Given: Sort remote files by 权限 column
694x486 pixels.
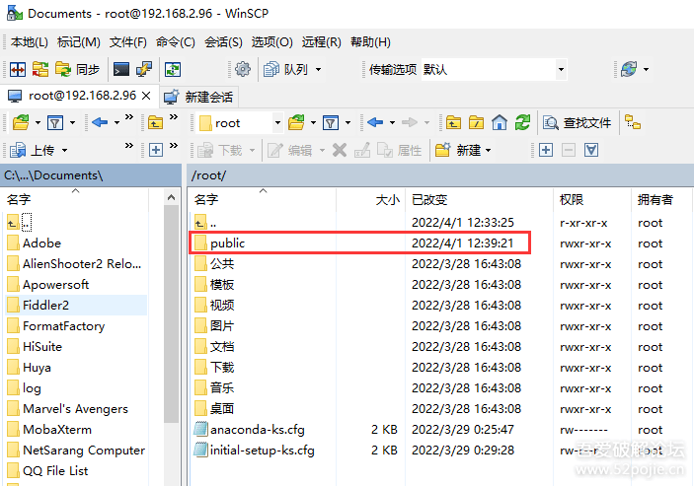Looking at the screenshot, I should (x=591, y=200).
